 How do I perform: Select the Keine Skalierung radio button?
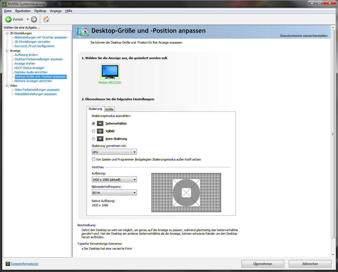pos(93,139)
